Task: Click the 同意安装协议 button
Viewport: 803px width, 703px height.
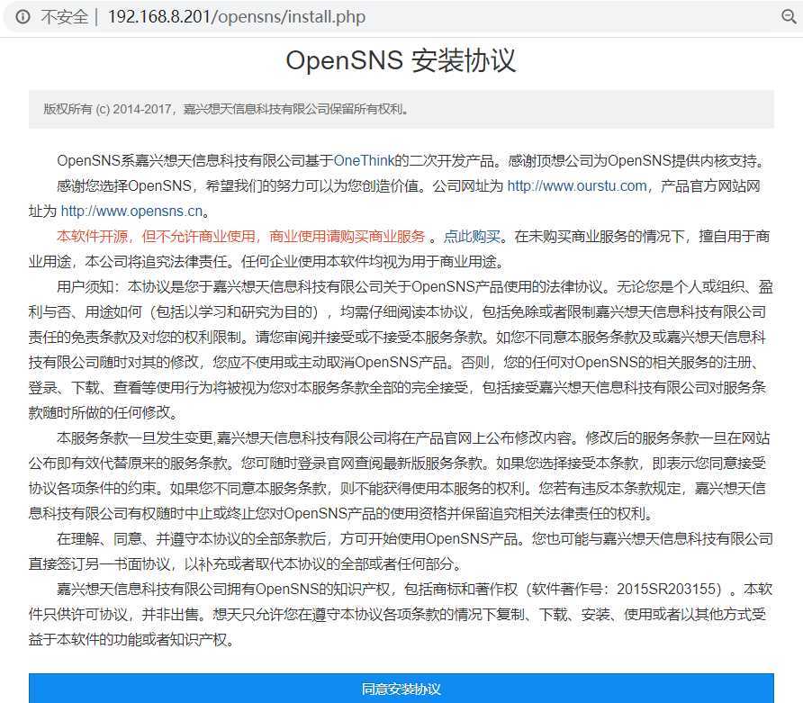Action: [x=401, y=689]
